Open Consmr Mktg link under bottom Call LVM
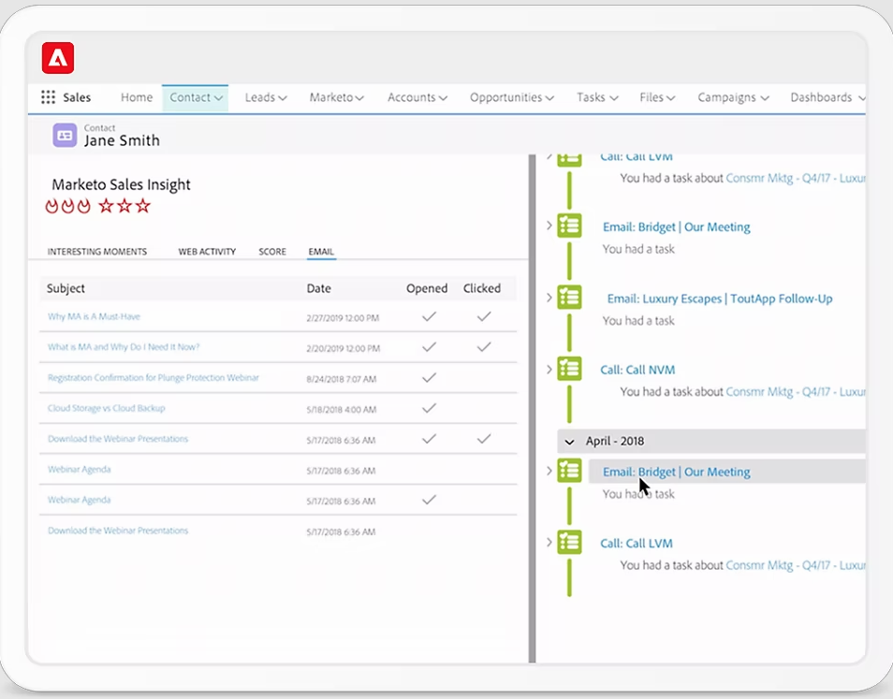Screen dimensions: 893x699 [x=796, y=565]
